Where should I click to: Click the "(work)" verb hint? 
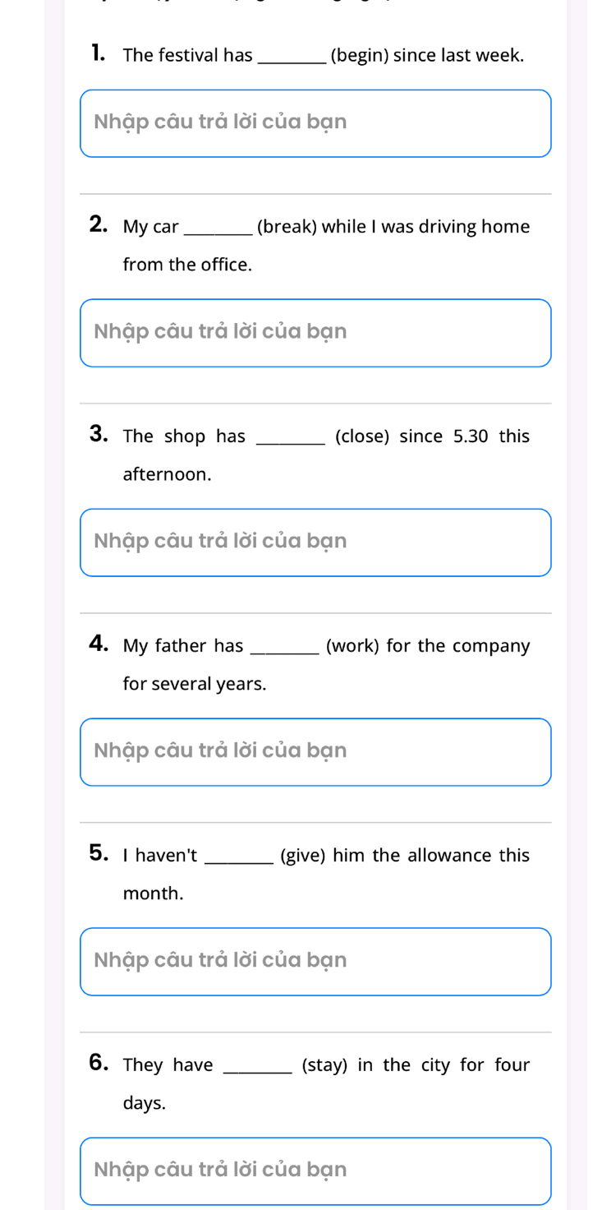352,646
